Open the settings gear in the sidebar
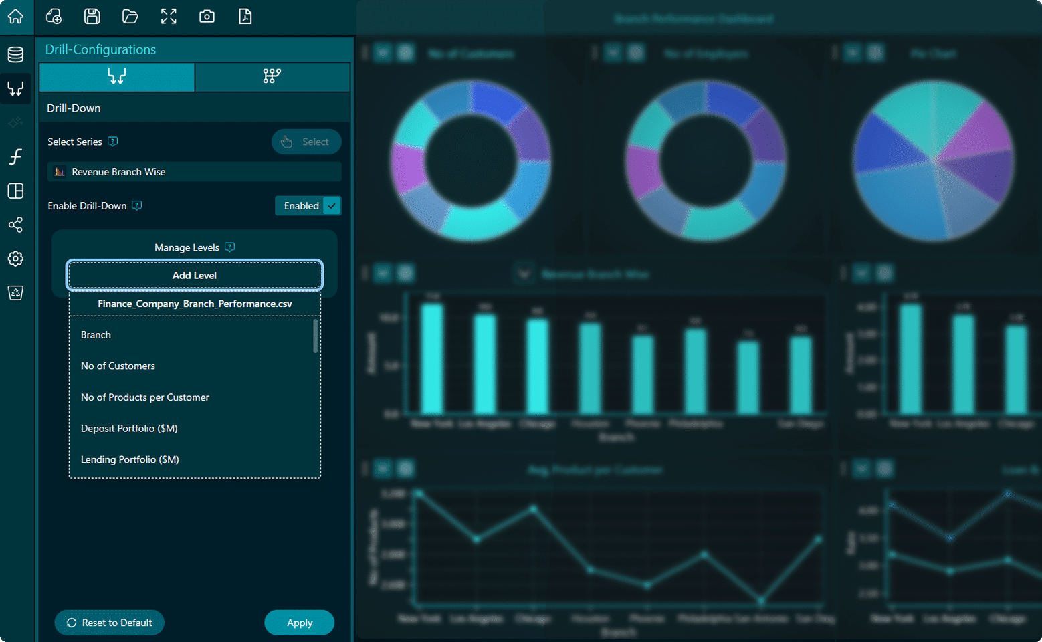 pos(15,259)
